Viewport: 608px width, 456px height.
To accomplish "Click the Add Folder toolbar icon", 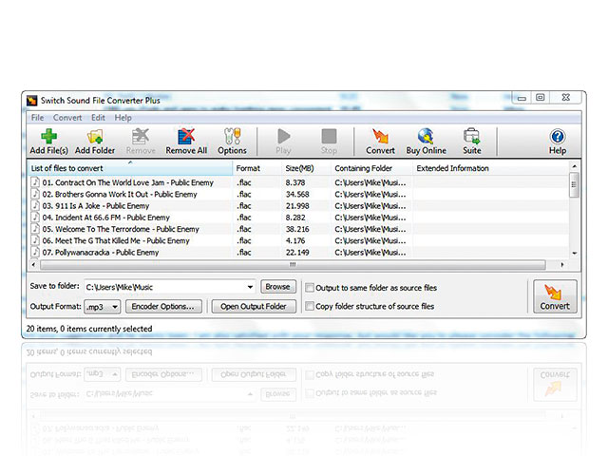I will tap(95, 137).
